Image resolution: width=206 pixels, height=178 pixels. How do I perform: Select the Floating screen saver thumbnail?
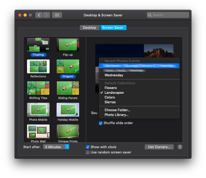pos(38,45)
